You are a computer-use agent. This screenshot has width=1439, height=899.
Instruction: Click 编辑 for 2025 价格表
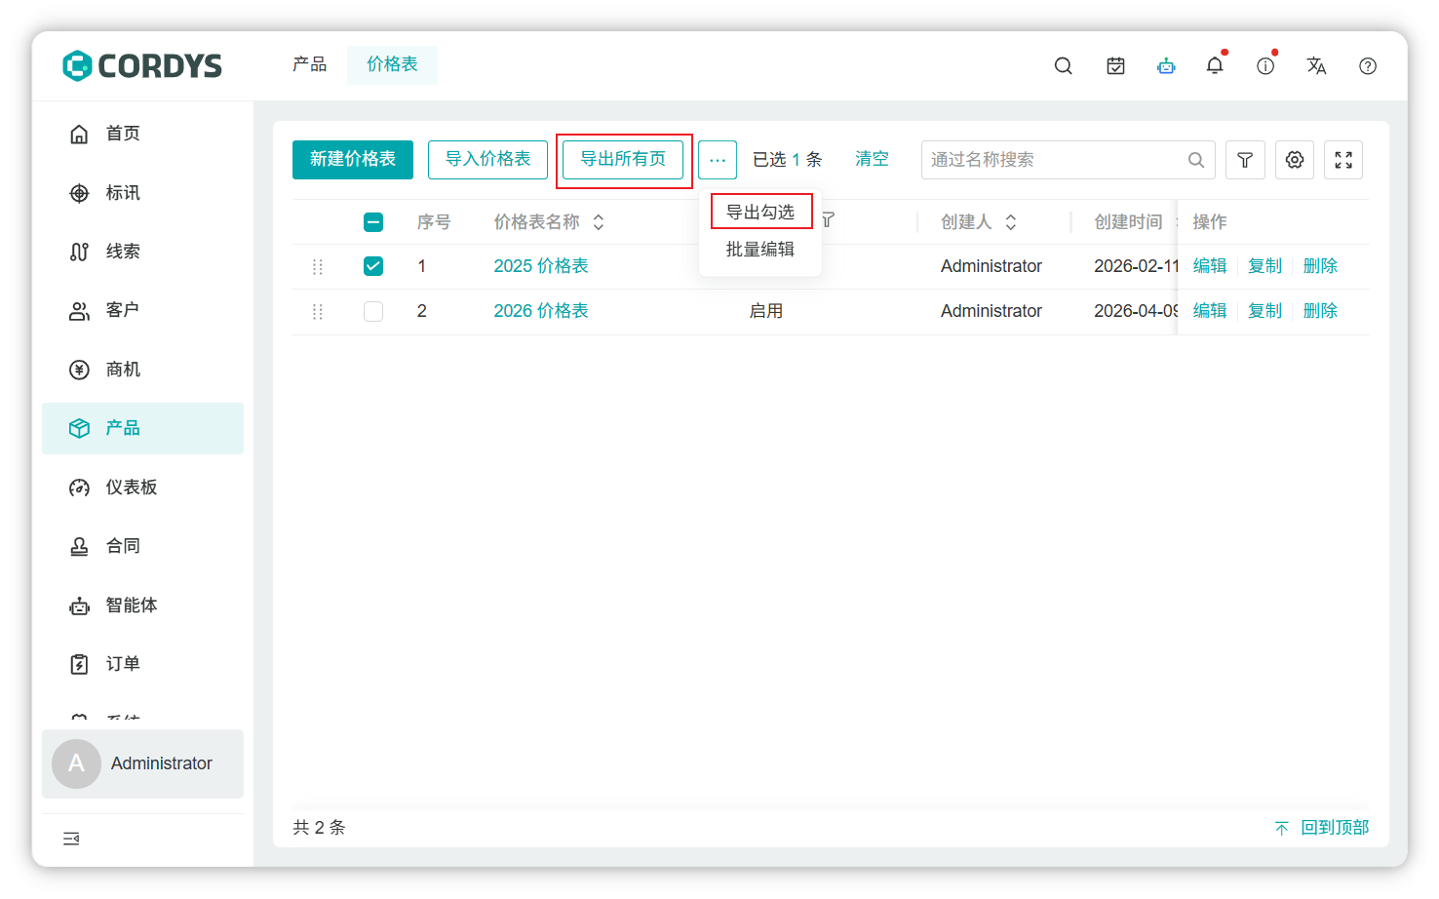click(x=1210, y=266)
